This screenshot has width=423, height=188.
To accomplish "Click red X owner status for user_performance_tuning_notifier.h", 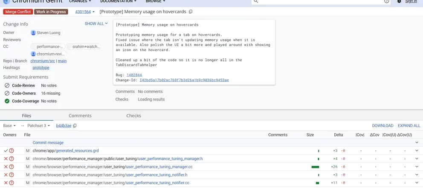I will 6,175.
